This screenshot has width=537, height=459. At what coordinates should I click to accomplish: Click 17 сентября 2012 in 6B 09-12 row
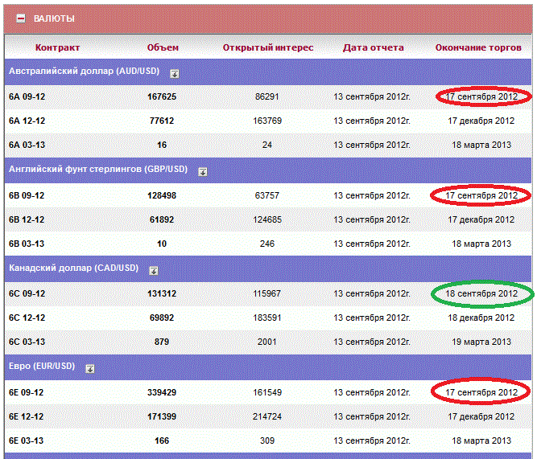(x=481, y=195)
